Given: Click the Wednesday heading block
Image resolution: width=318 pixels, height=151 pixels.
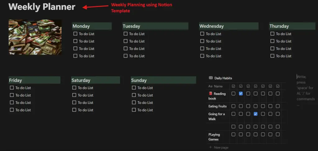Looking at the screenshot, I should [x=211, y=26].
